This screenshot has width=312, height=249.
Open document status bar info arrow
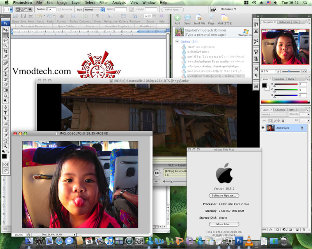point(74,235)
